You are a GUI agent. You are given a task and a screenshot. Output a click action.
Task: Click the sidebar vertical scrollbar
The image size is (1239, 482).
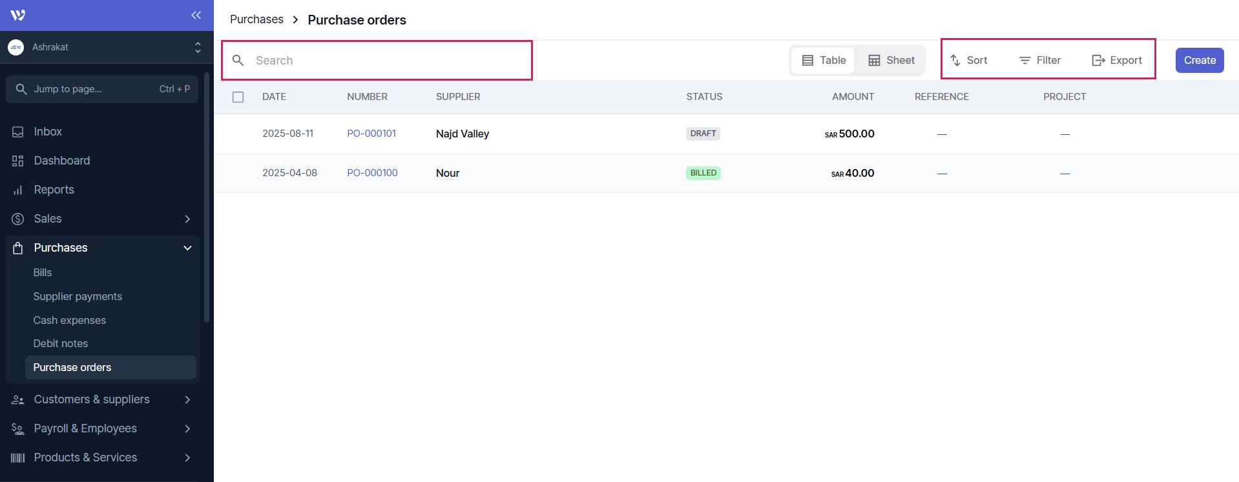[x=207, y=194]
